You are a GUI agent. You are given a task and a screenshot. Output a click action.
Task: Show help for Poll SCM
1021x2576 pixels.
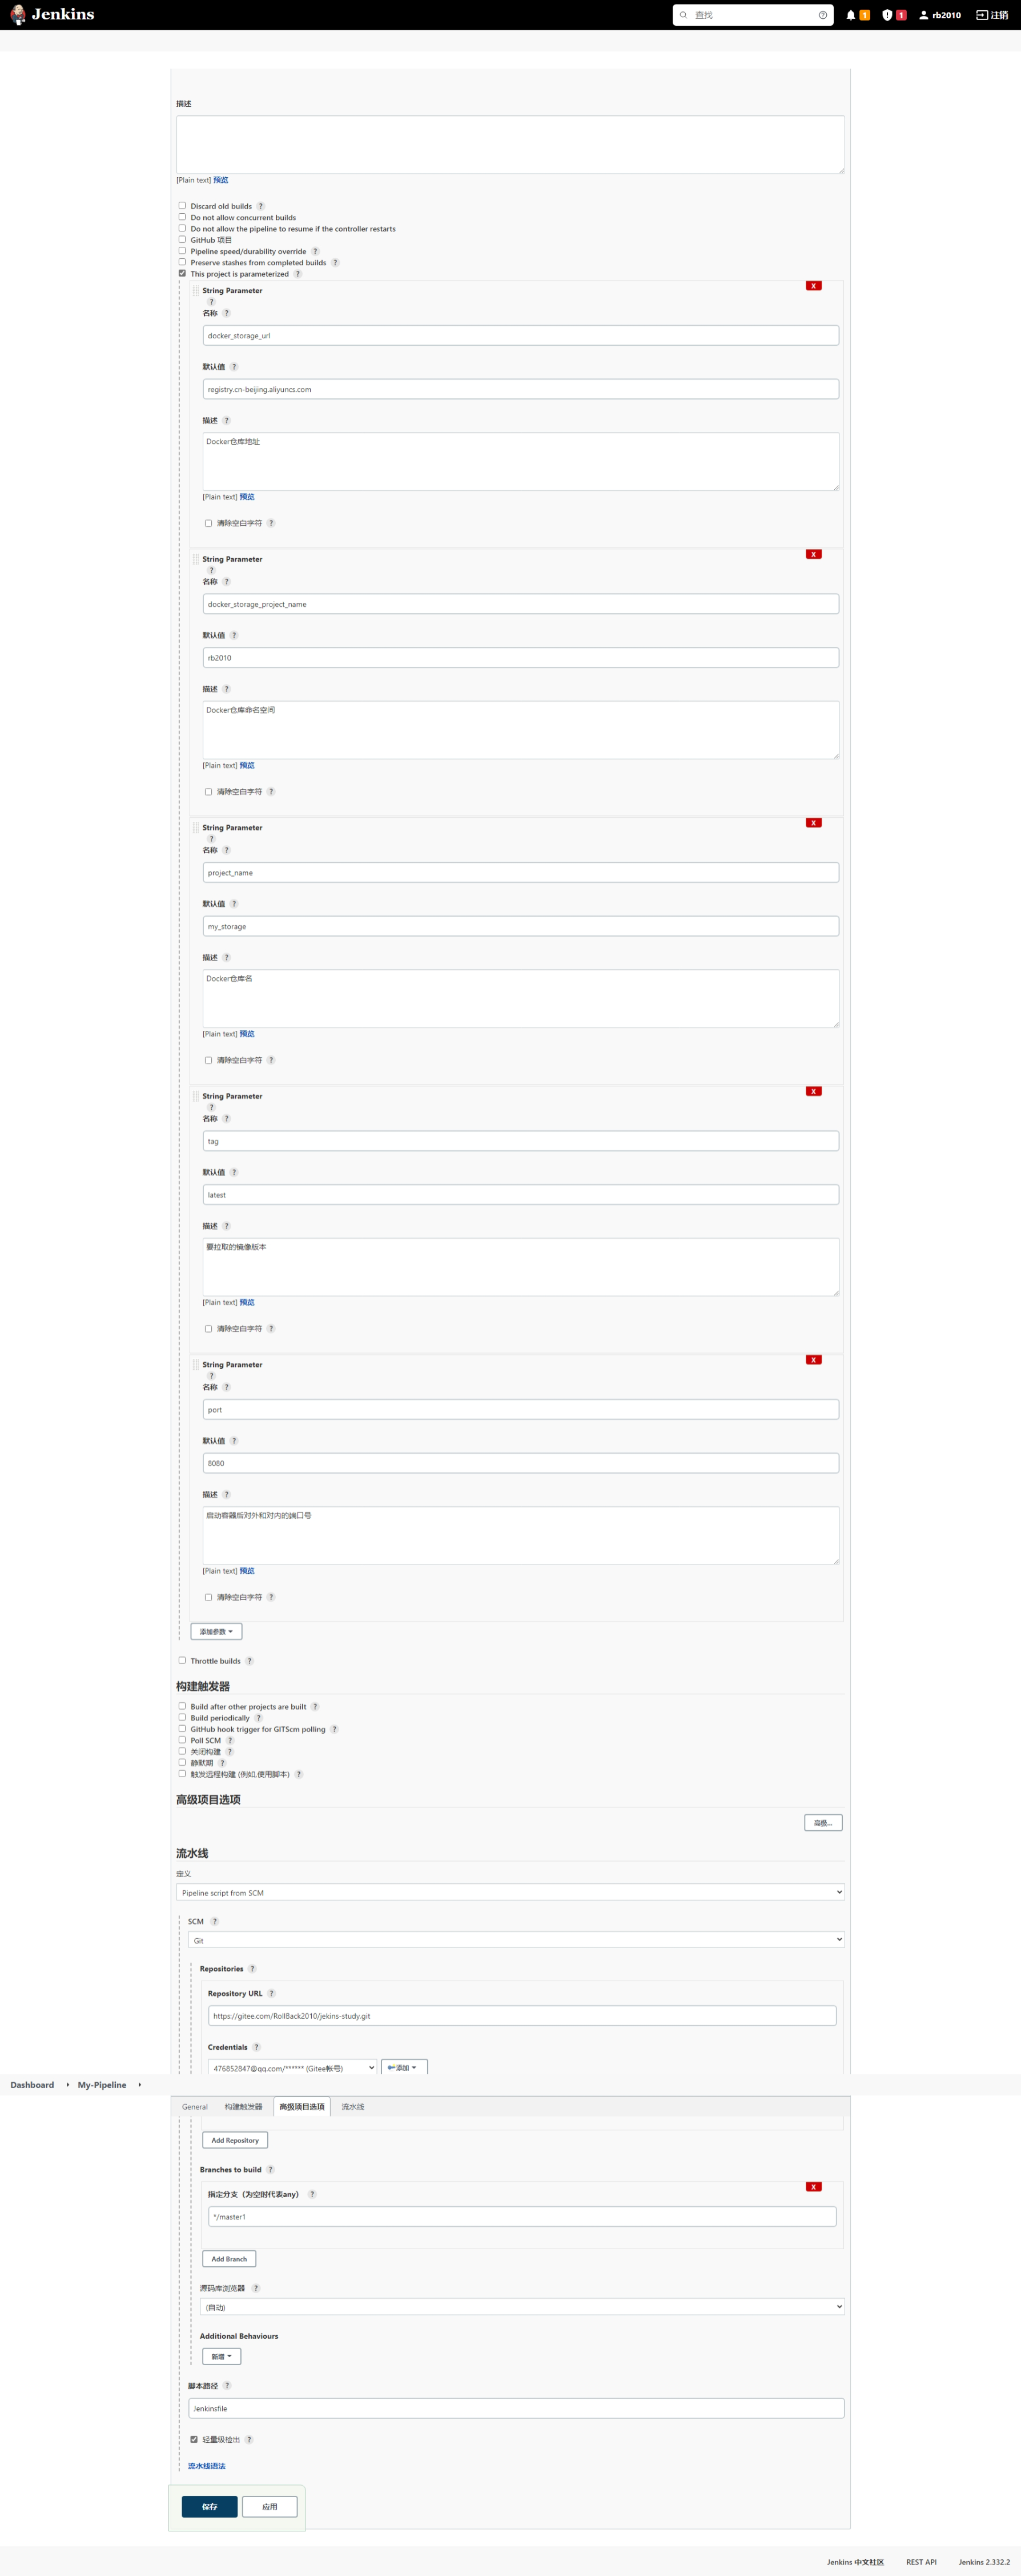pyautogui.click(x=230, y=1740)
